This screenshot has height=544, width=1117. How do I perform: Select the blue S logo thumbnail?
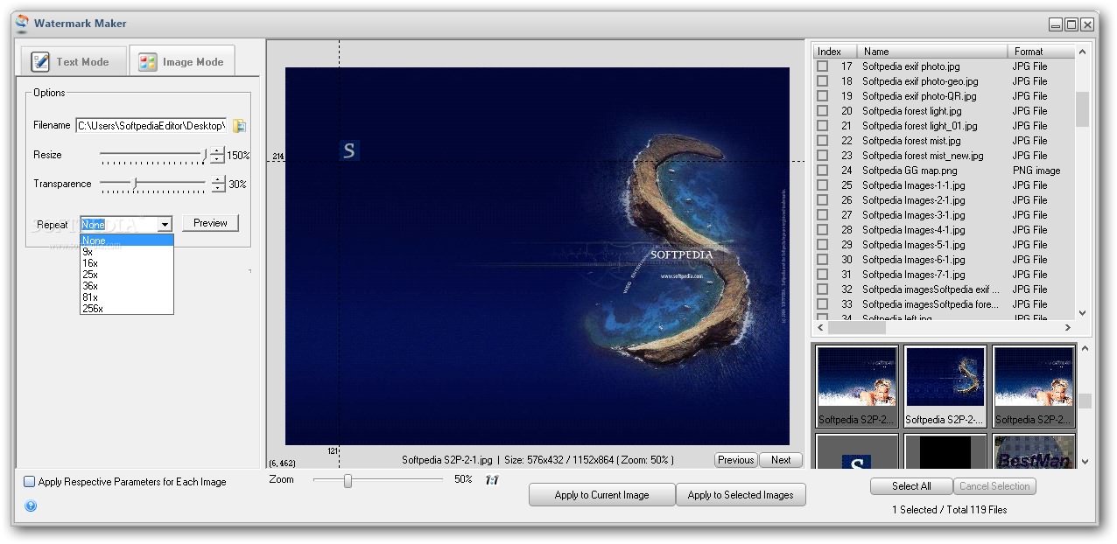(857, 452)
